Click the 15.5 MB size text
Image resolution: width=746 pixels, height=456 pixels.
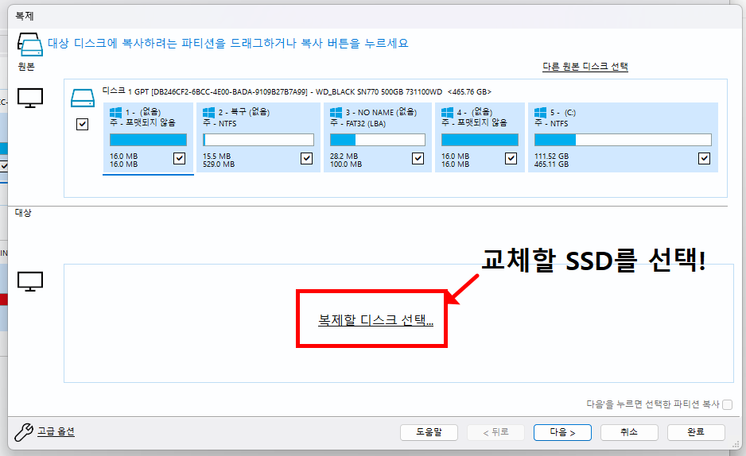tap(216, 157)
